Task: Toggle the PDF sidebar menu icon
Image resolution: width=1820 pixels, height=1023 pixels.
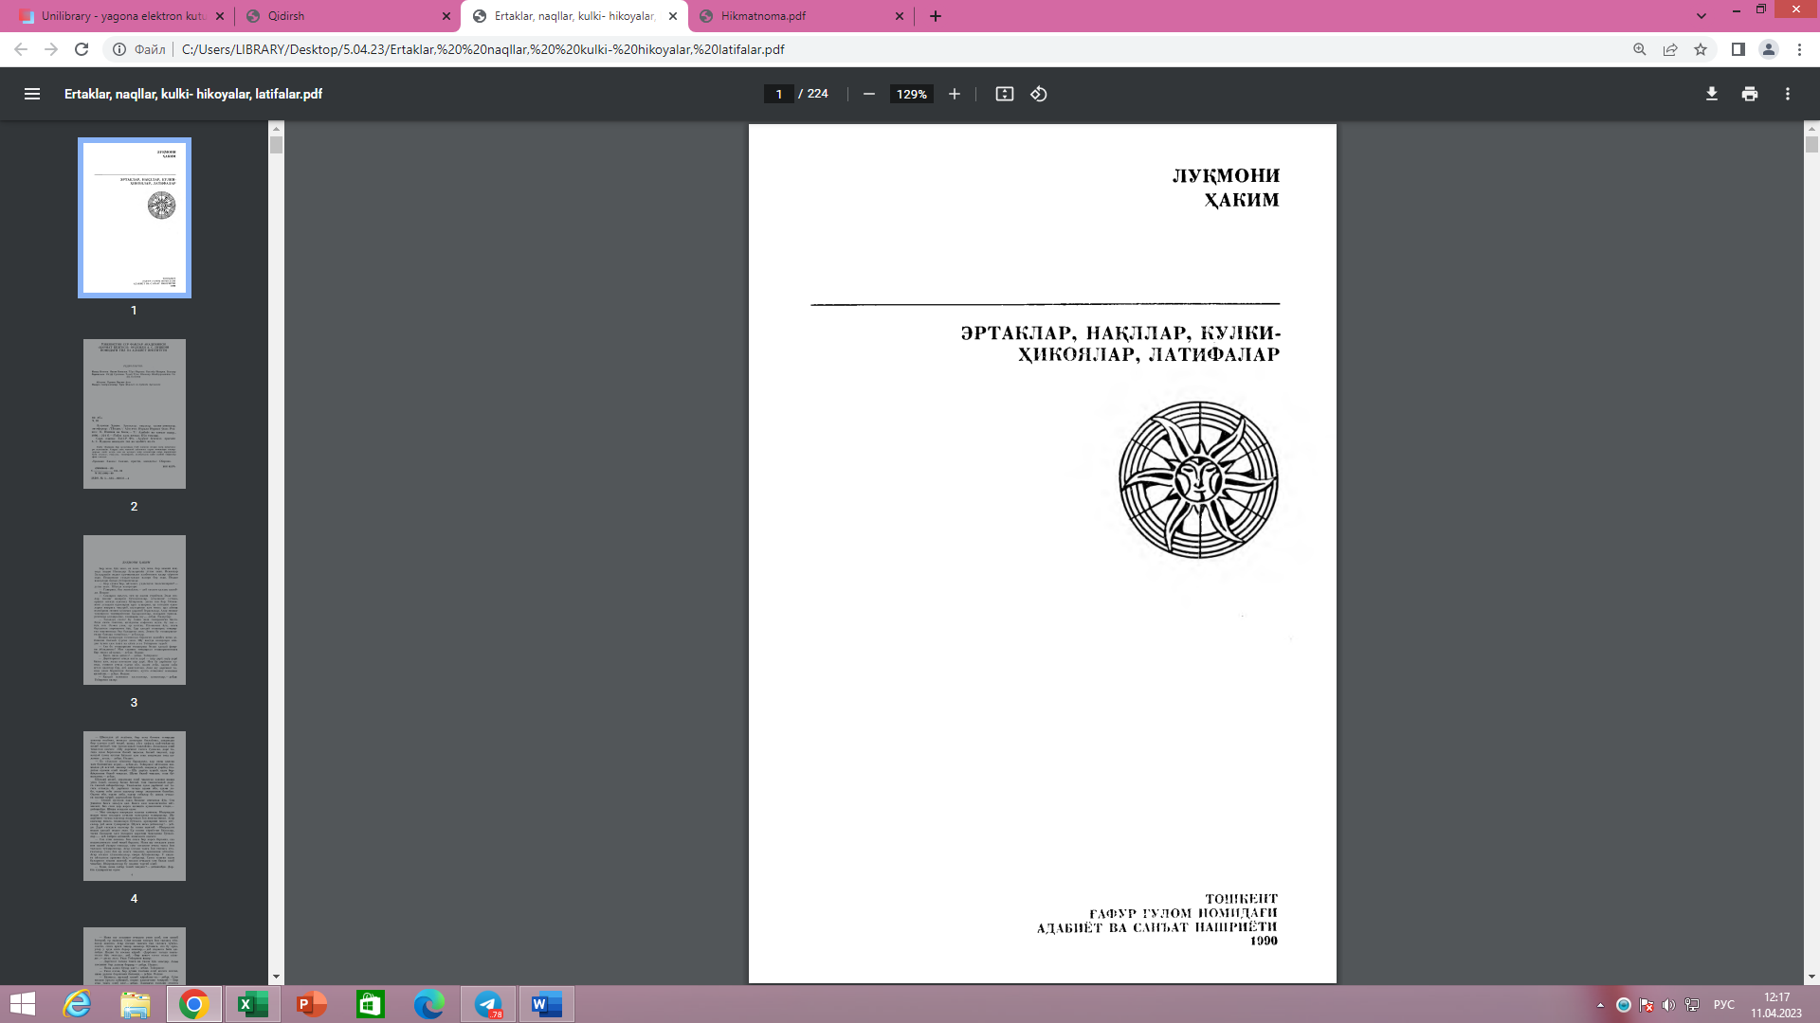Action: tap(31, 94)
